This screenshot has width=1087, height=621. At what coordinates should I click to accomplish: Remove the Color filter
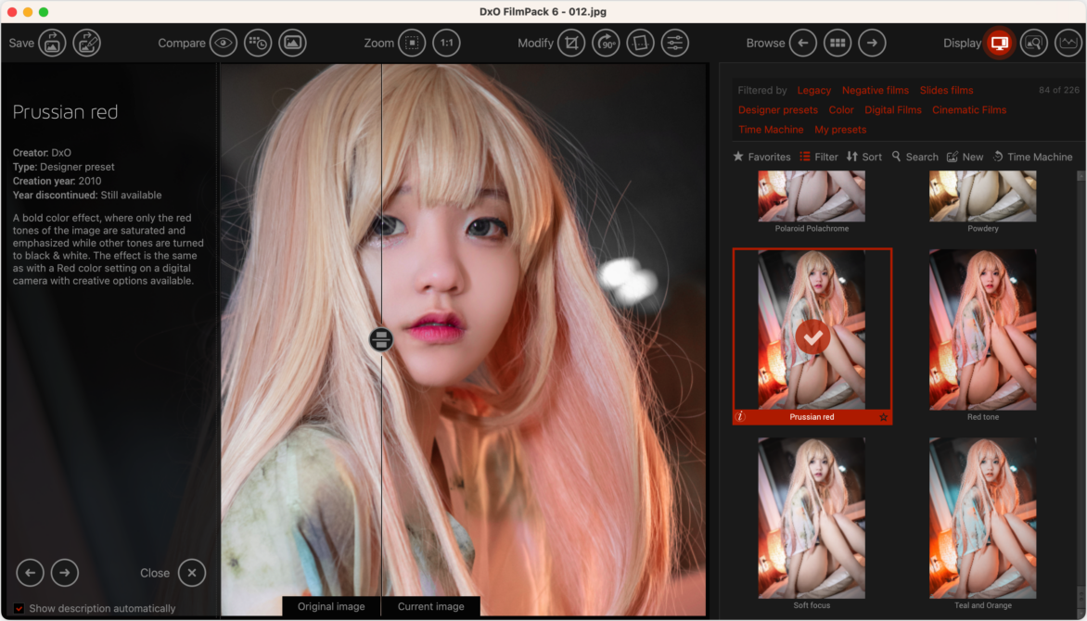[x=841, y=109]
